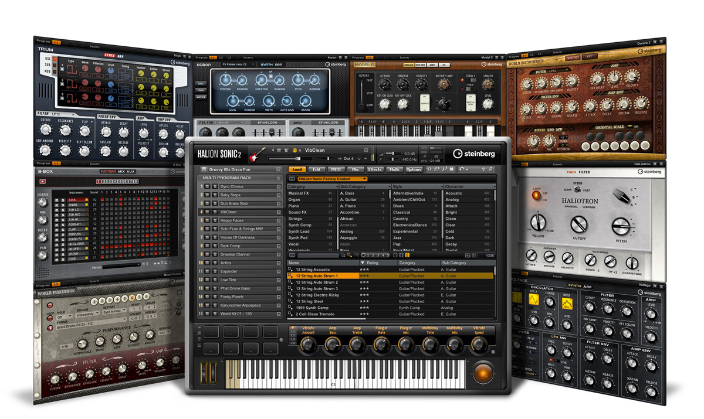The image size is (704, 419).
Task: Click the Vibrato Amount quick control knob
Action: (x=309, y=344)
